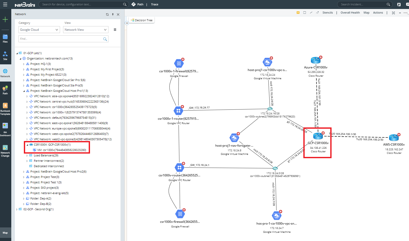Refresh the Network pane
Viewport: 409px width, 241px height.
pyautogui.click(x=107, y=14)
